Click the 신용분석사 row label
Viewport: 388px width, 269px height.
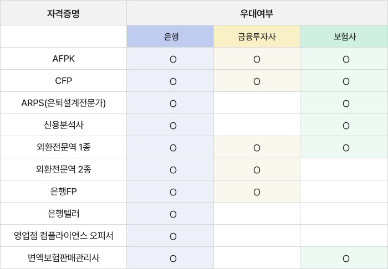63,125
